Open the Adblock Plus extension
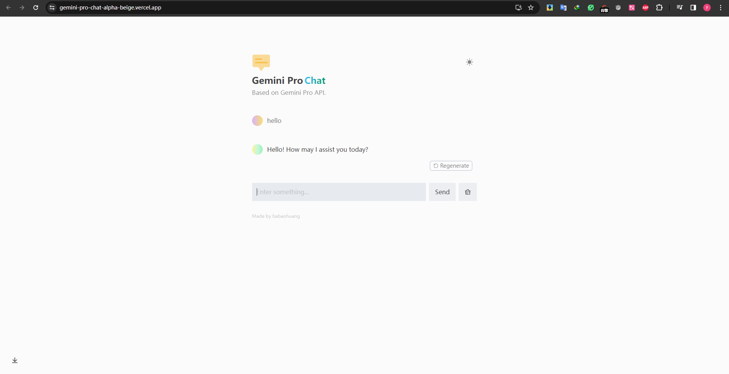729x374 pixels. pos(645,8)
